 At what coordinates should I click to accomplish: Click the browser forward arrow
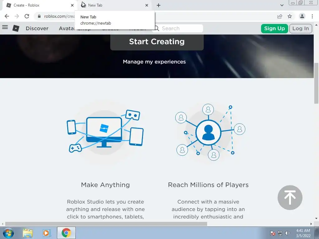[x=17, y=16]
